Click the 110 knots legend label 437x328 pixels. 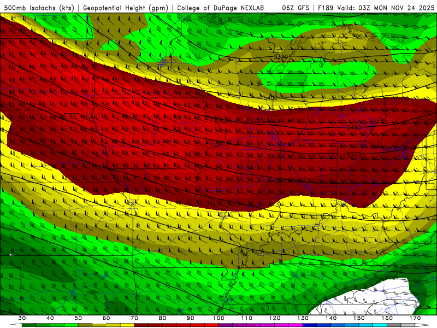tap(247, 318)
